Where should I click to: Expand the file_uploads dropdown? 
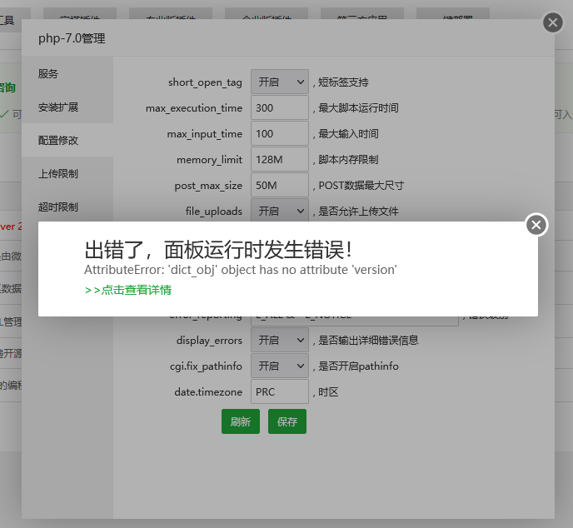tap(280, 210)
